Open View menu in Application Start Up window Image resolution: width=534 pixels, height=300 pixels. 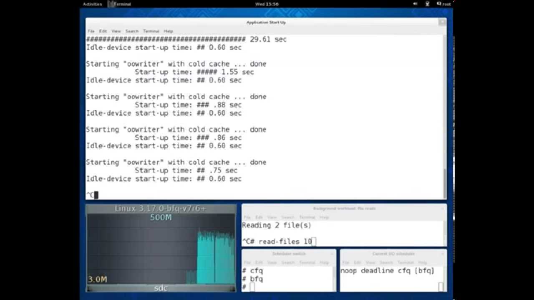[116, 31]
